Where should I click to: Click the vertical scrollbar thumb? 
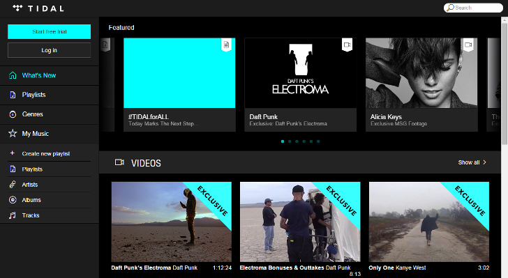click(x=505, y=84)
